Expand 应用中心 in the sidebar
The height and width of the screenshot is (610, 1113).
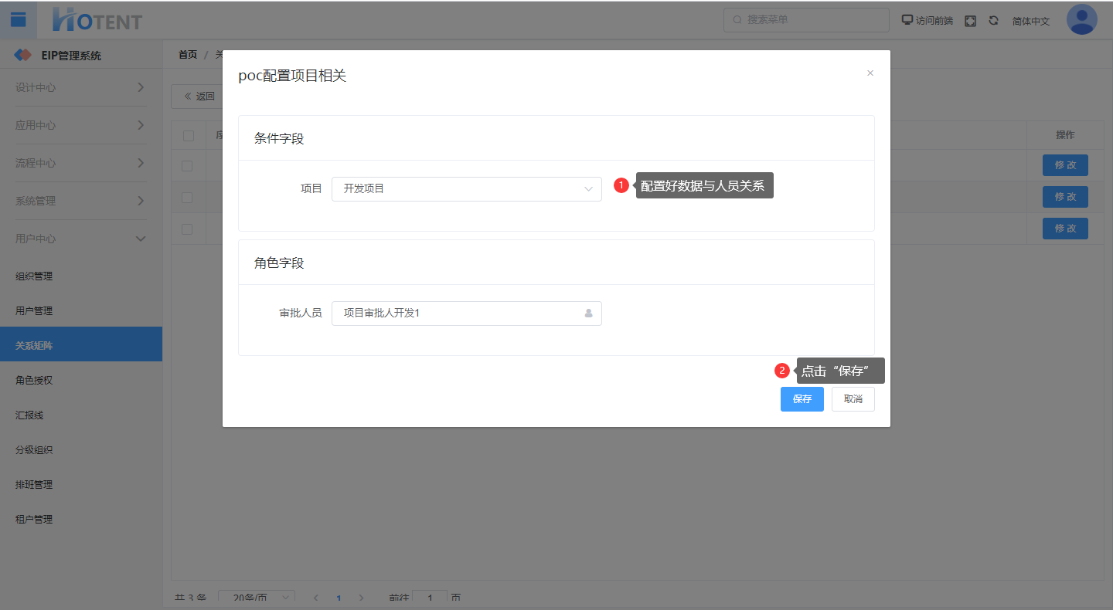[81, 125]
